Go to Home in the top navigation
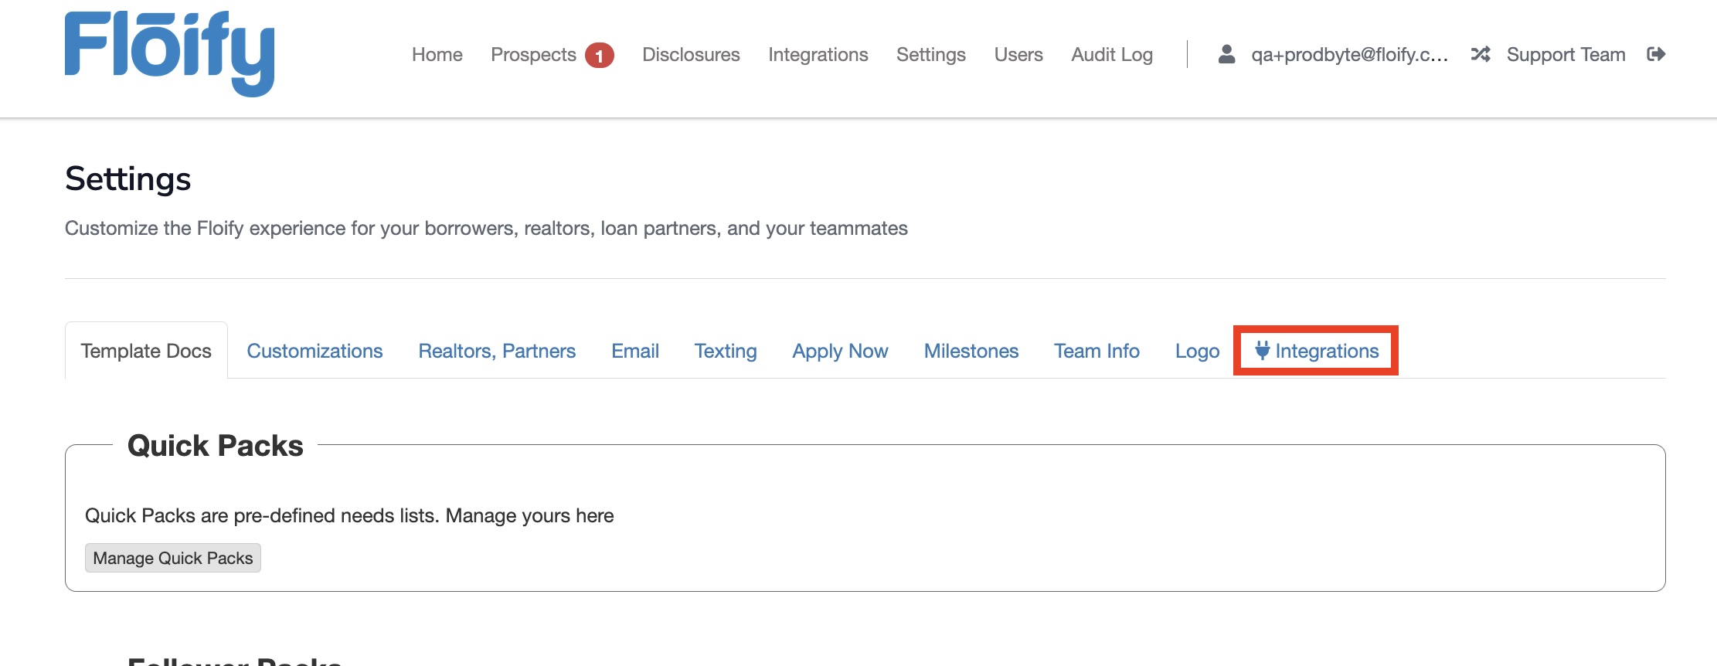The height and width of the screenshot is (666, 1717). (437, 55)
